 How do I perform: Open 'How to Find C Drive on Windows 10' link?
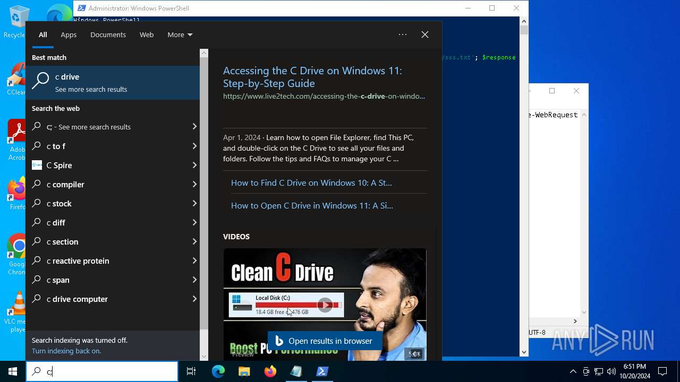tap(311, 183)
